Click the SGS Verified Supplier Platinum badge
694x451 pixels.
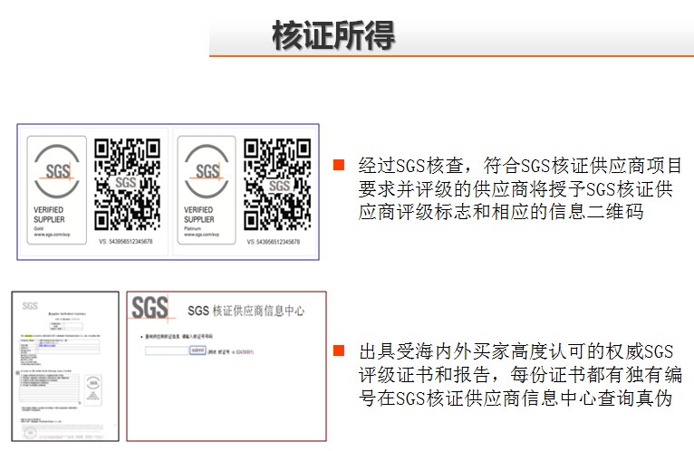(x=207, y=190)
